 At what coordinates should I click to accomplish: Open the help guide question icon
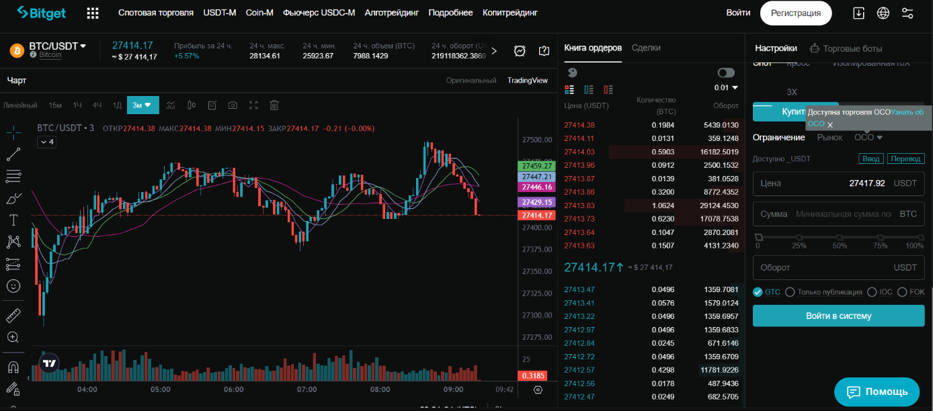pos(544,50)
